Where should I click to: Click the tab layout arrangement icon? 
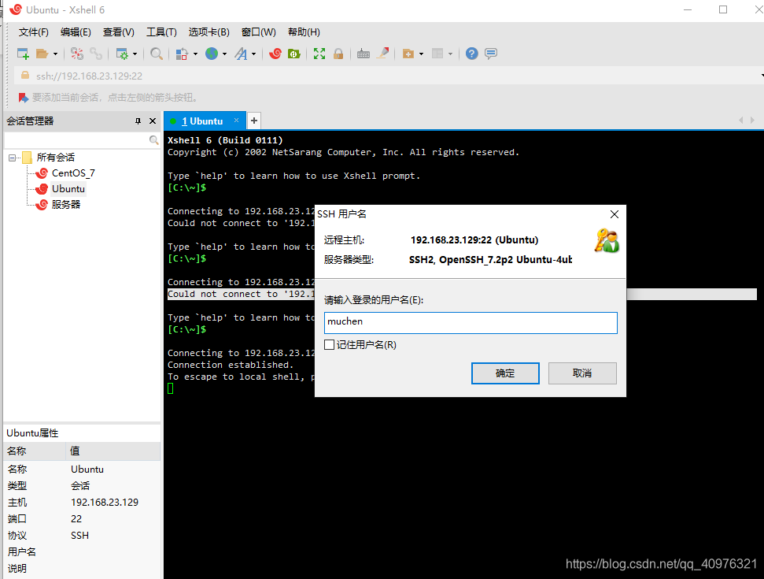(437, 54)
